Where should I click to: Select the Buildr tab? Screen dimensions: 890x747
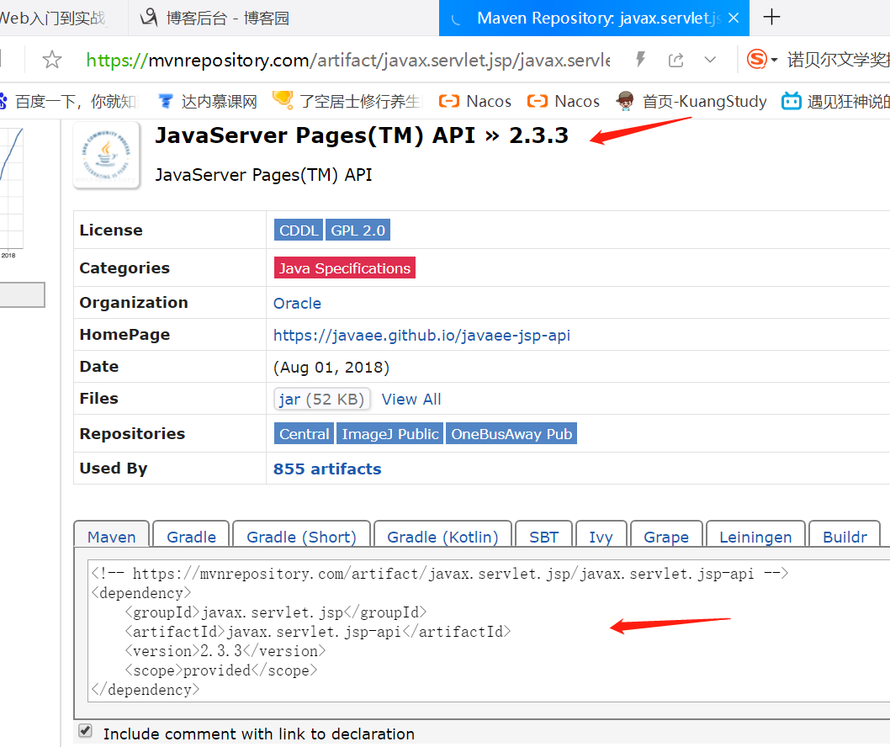pyautogui.click(x=845, y=535)
